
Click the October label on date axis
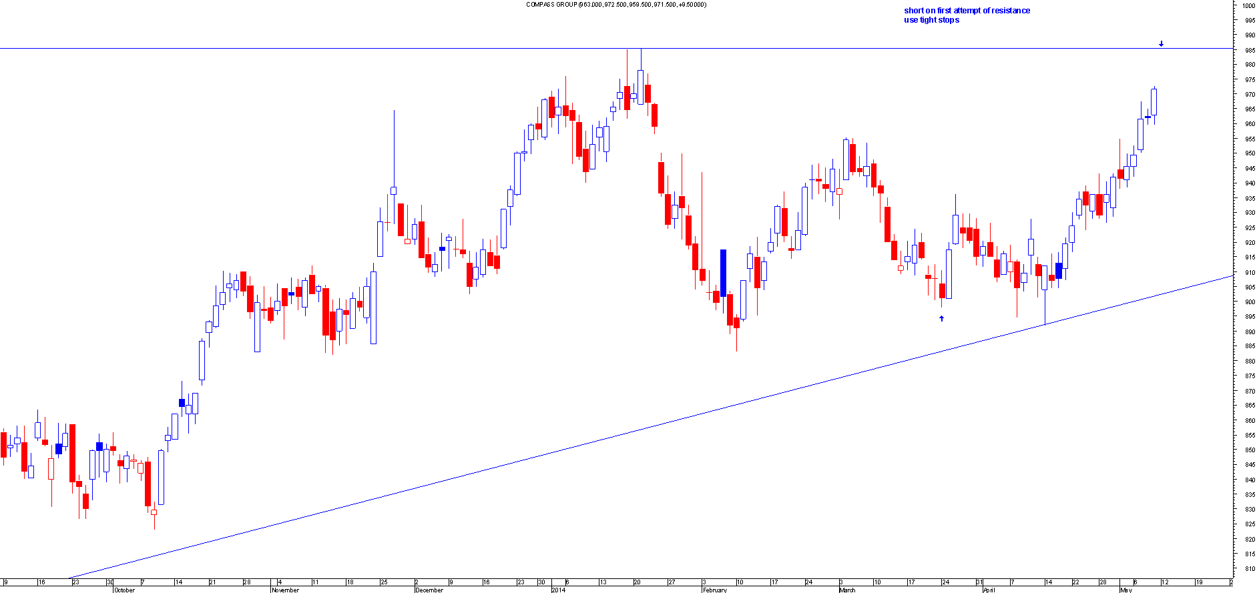click(x=124, y=590)
